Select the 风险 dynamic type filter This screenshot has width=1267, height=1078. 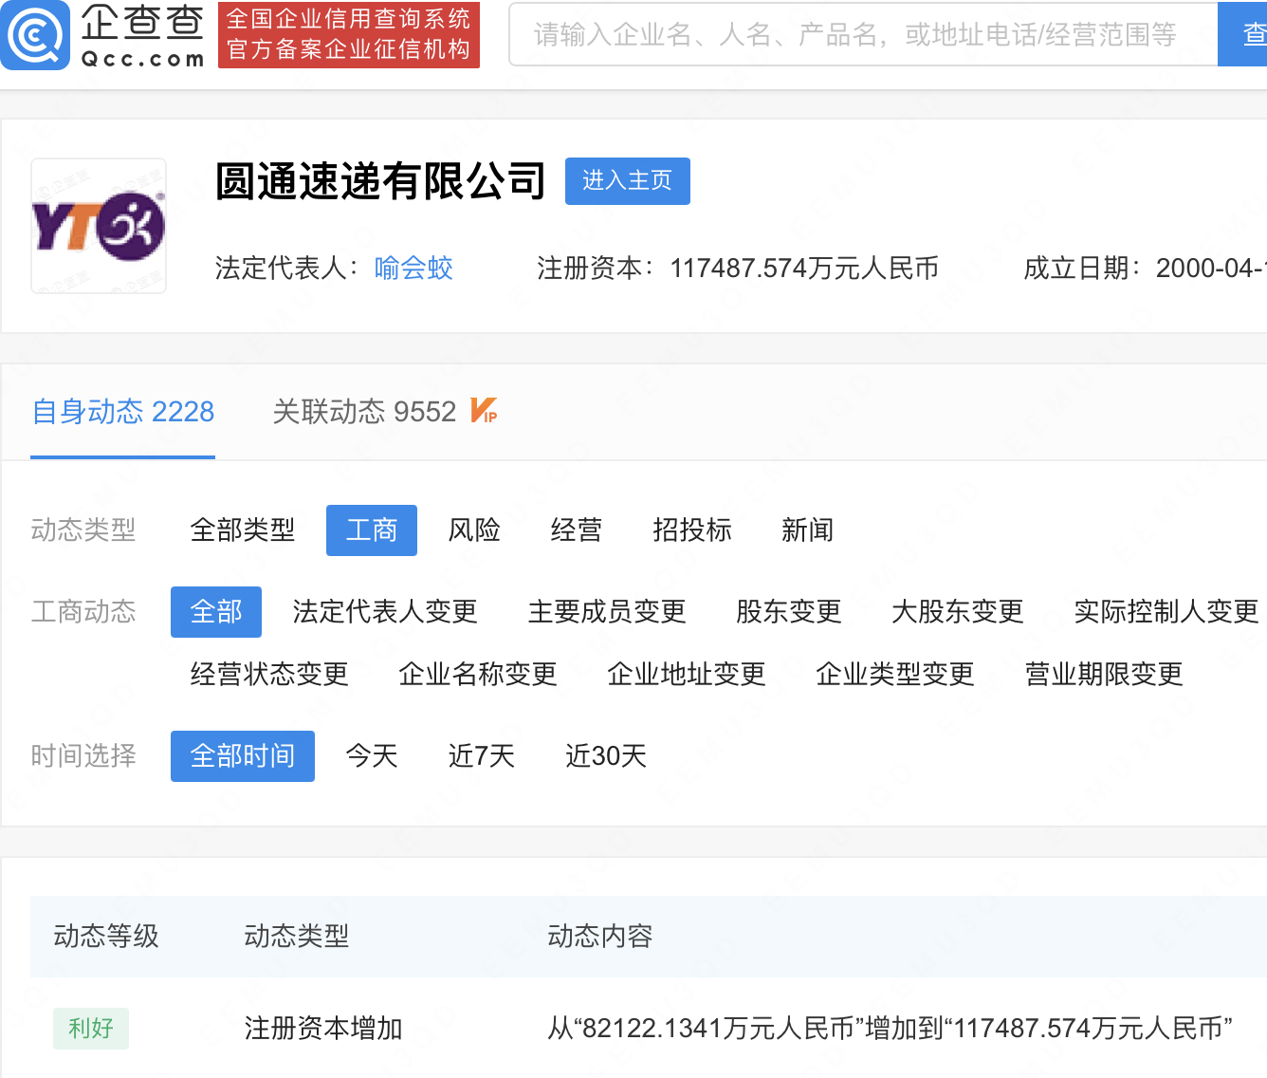click(x=474, y=530)
